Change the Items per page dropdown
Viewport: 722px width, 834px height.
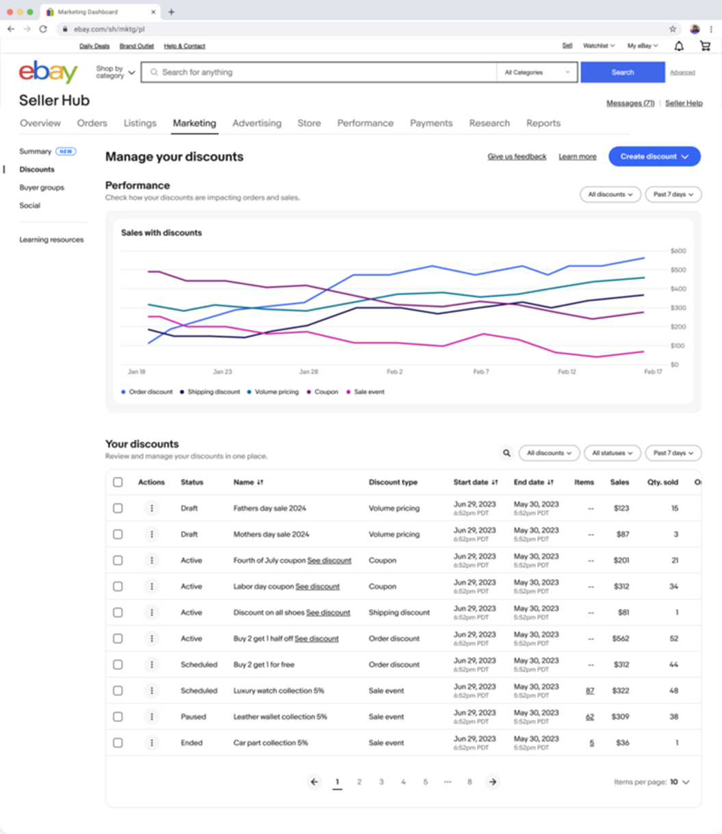[680, 782]
